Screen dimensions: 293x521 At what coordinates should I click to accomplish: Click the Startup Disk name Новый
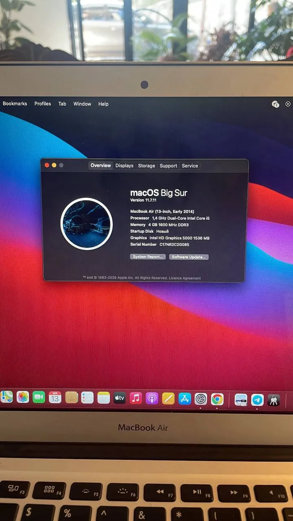(x=162, y=232)
